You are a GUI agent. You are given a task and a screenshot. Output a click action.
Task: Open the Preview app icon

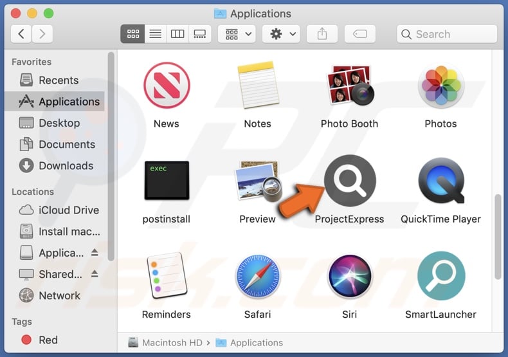tap(258, 181)
